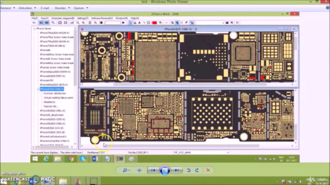Click the zoom out magnifier in ZXW toolbar
Image resolution: width=330 pixels, height=185 pixels.
[78, 23]
